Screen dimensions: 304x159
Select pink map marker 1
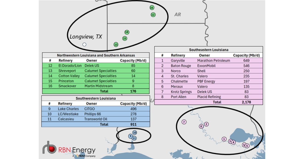click(224, 139)
